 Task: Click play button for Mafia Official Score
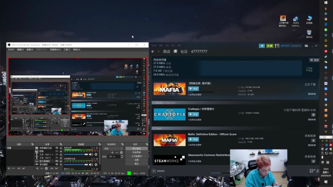193,140
